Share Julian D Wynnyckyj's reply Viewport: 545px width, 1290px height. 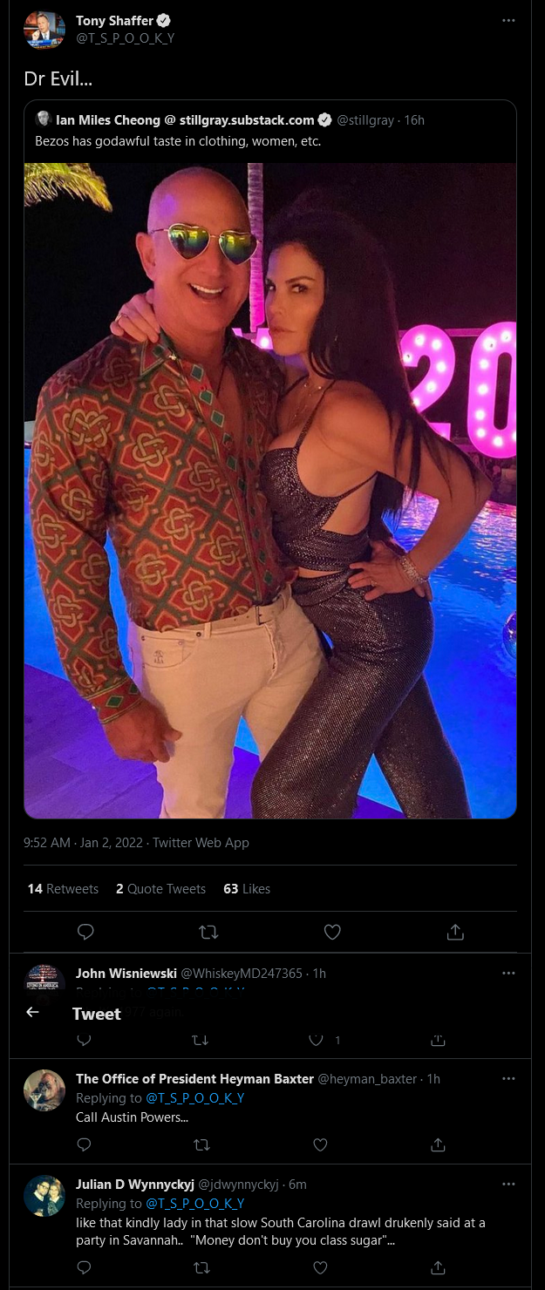coord(439,1266)
